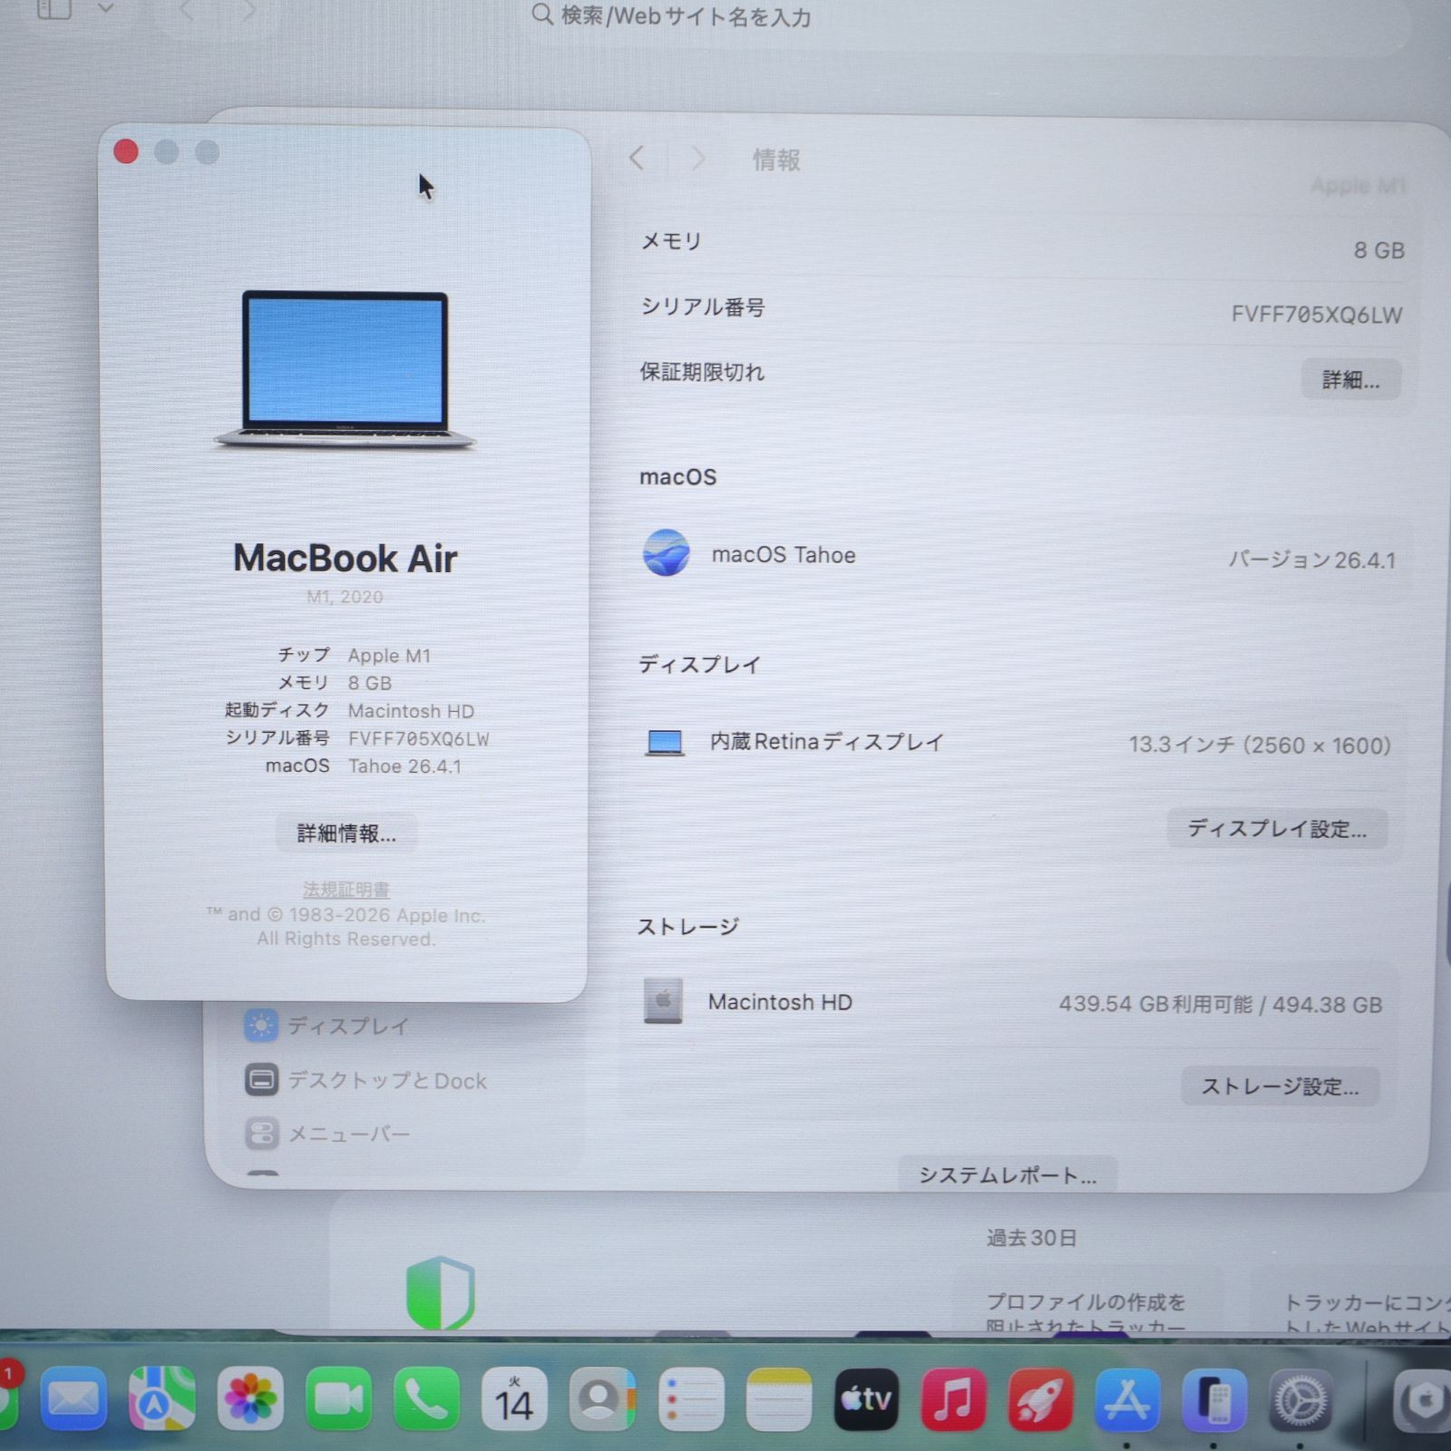Image resolution: width=1451 pixels, height=1451 pixels.
Task: Toggle the Safari sidebar button
Action: tap(54, 10)
